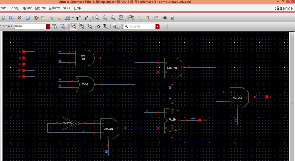Image resolution: width=295 pixels, height=161 pixels.
Task: Toggle the instance selection filter button
Action: [81, 26]
